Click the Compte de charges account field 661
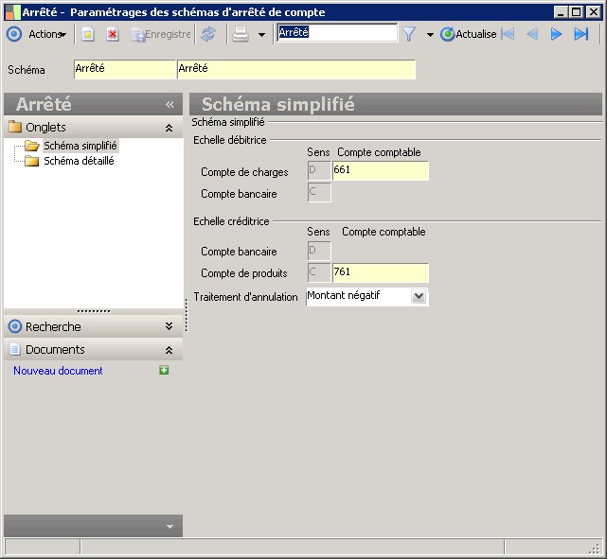 (381, 170)
